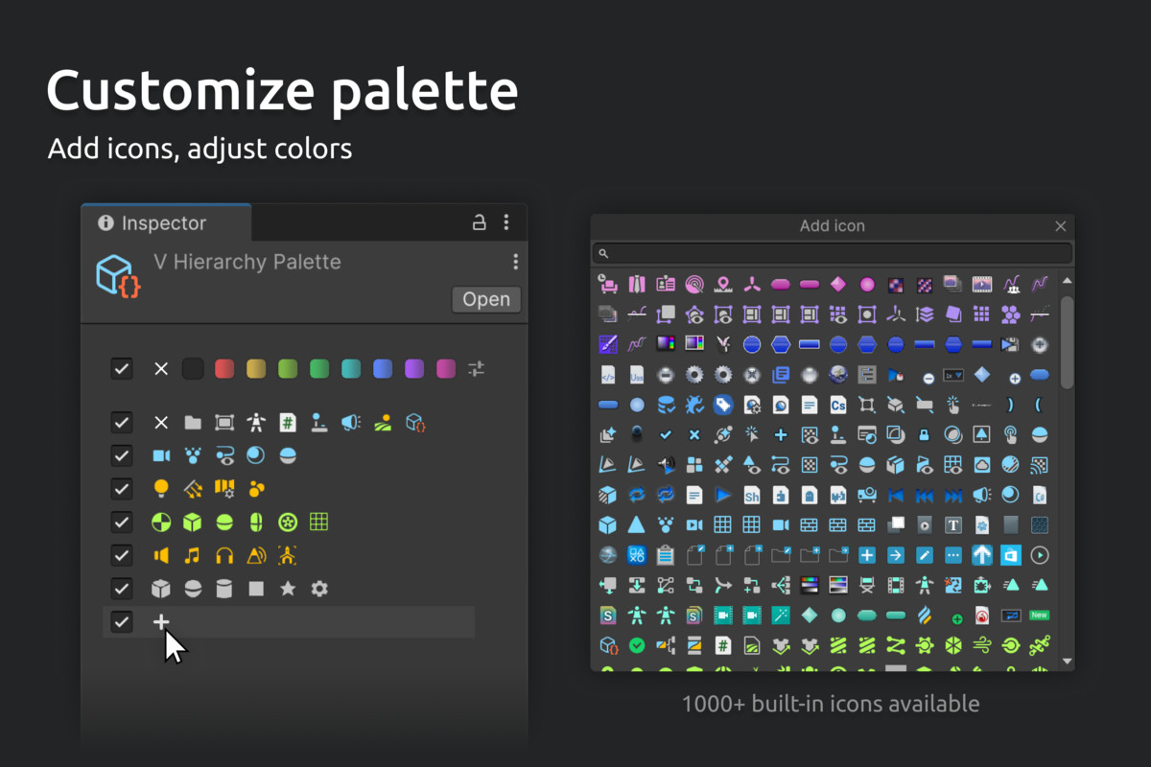Viewport: 1151px width, 767px height.
Task: Click the Open button
Action: (486, 299)
